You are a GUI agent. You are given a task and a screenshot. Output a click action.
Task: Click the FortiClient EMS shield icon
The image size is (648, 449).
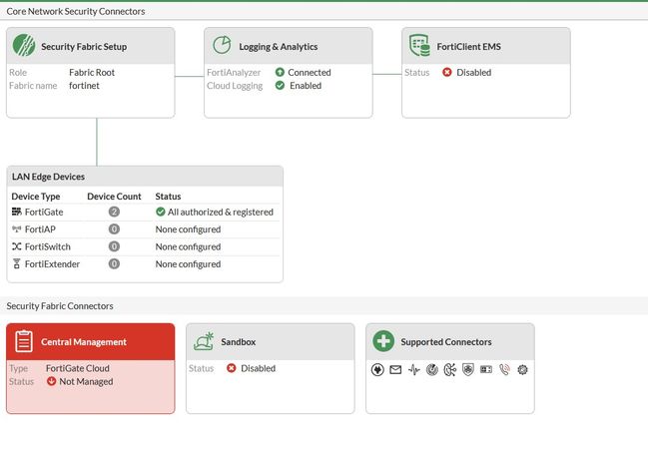[419, 46]
